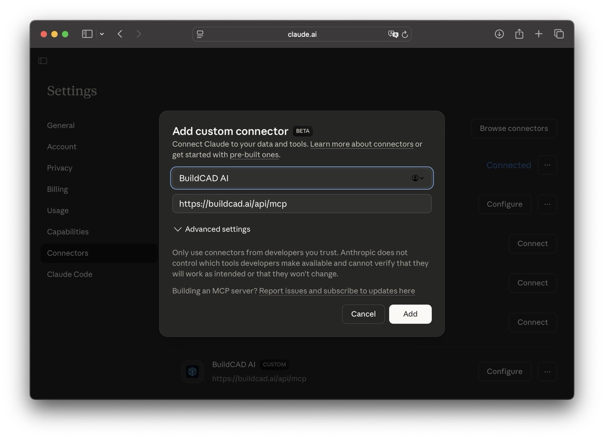This screenshot has width=604, height=439.
Task: Open autofill contact dropdown in name field
Action: pos(418,178)
